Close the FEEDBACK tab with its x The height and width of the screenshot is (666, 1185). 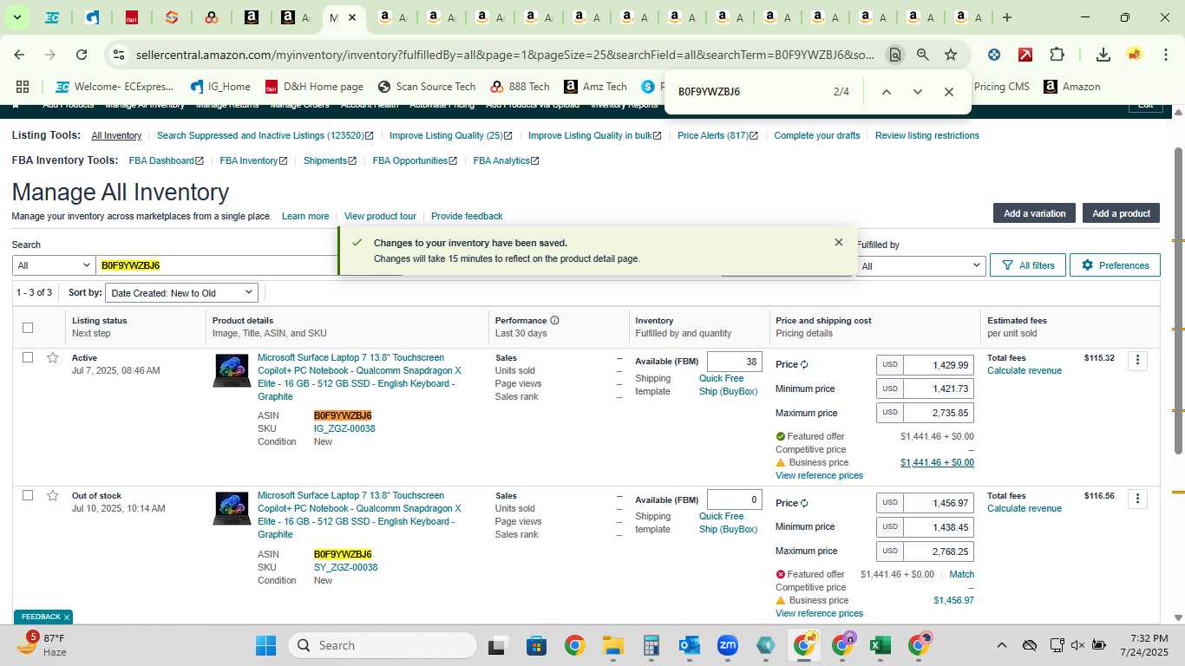67,617
